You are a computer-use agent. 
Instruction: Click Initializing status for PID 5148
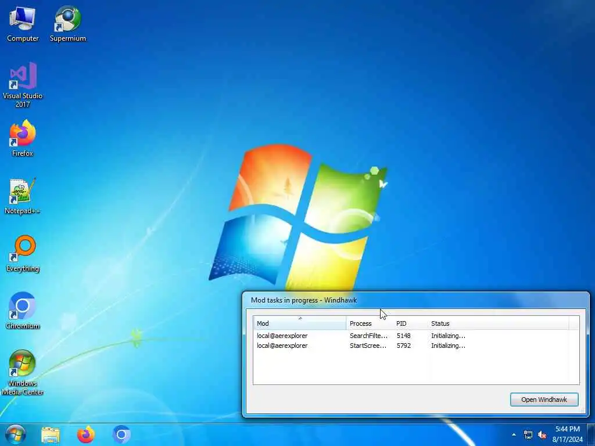[448, 336]
